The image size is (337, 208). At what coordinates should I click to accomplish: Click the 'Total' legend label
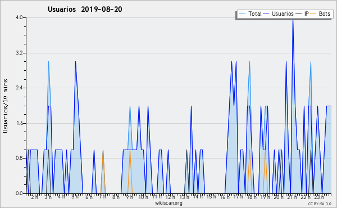[x=255, y=13]
